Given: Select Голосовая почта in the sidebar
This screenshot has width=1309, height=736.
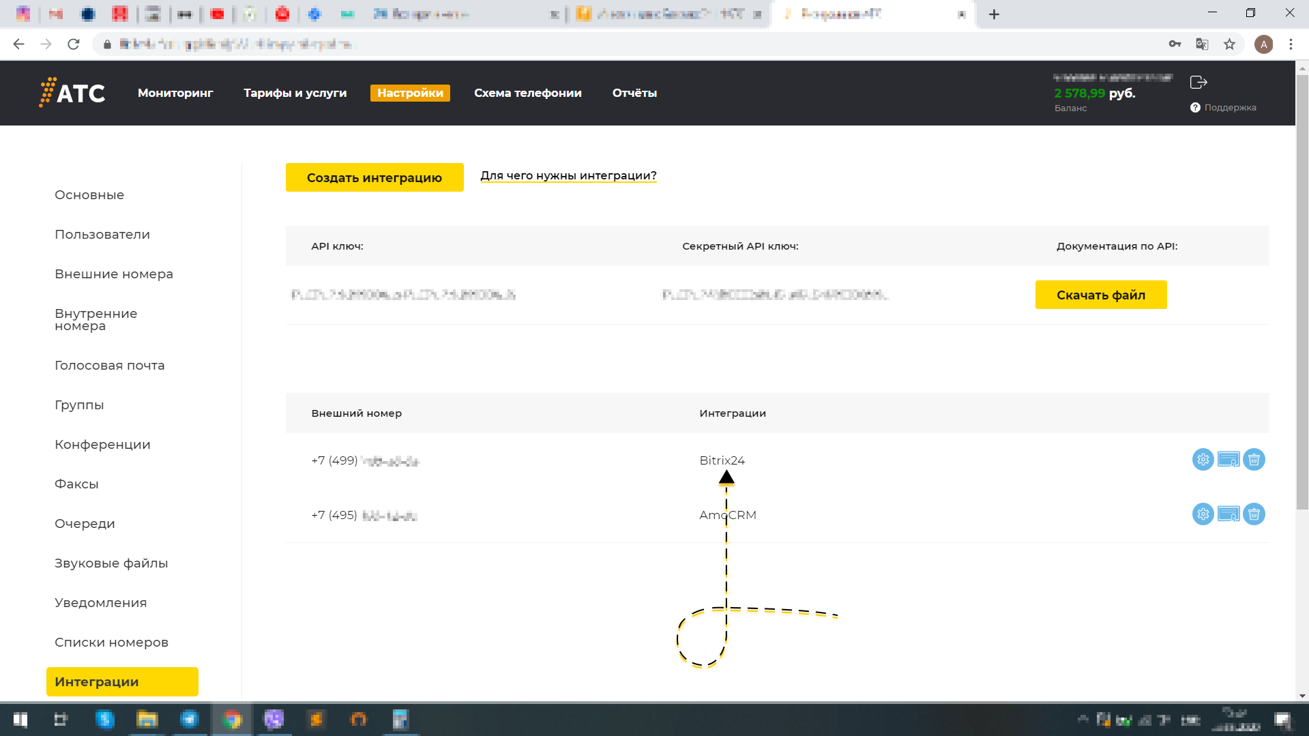Looking at the screenshot, I should (x=109, y=365).
